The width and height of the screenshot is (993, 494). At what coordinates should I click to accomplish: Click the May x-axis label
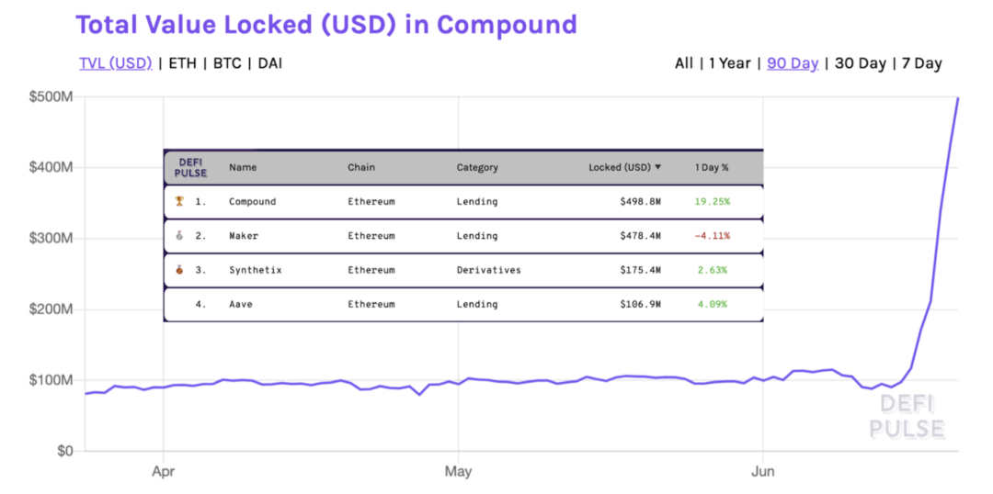(459, 472)
